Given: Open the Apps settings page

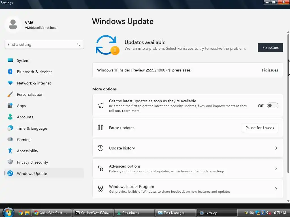Looking at the screenshot, I should [x=44, y=106].
